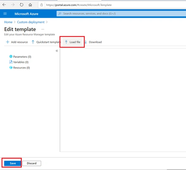Click the Download label in toolbar
Image resolution: width=186 pixels, height=170 pixels.
[x=95, y=42]
